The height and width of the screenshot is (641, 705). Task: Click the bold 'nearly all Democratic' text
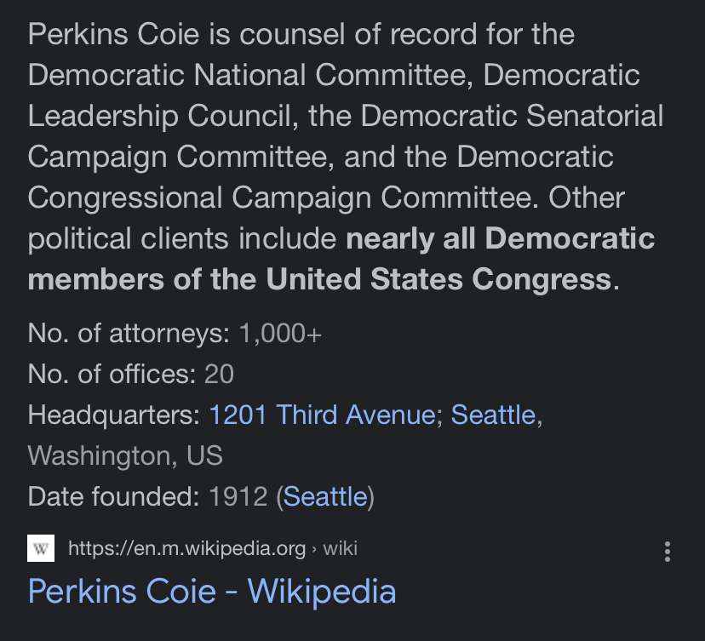click(501, 238)
